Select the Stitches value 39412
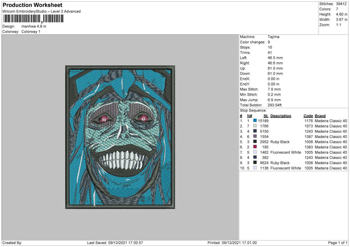The image size is (350, 247). tap(341, 4)
